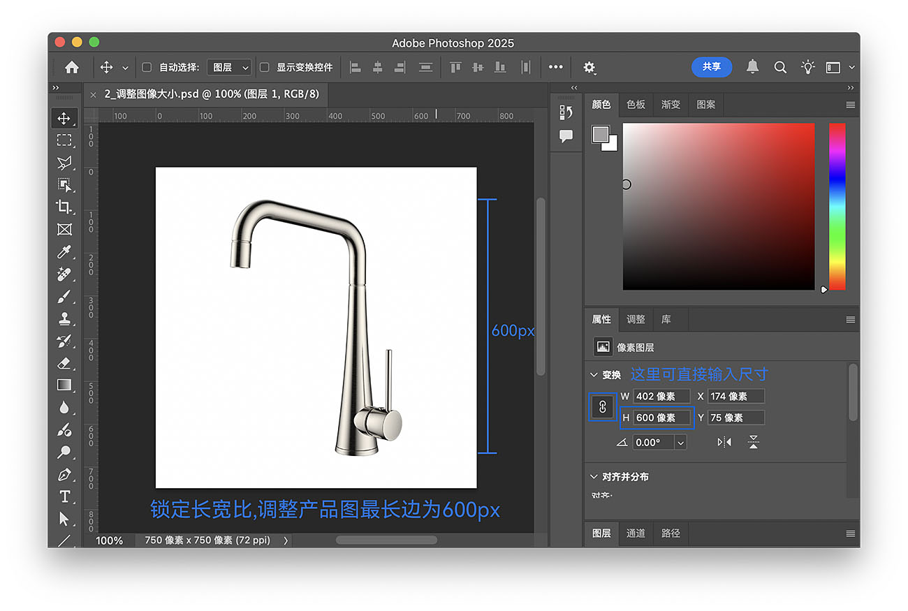Select the Eraser tool
Viewport: 908px width, 611px height.
[64, 363]
